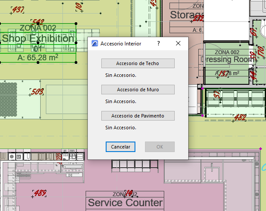266x211 pixels.
Task: Click the Accesorio de Techo button
Action: tap(138, 63)
